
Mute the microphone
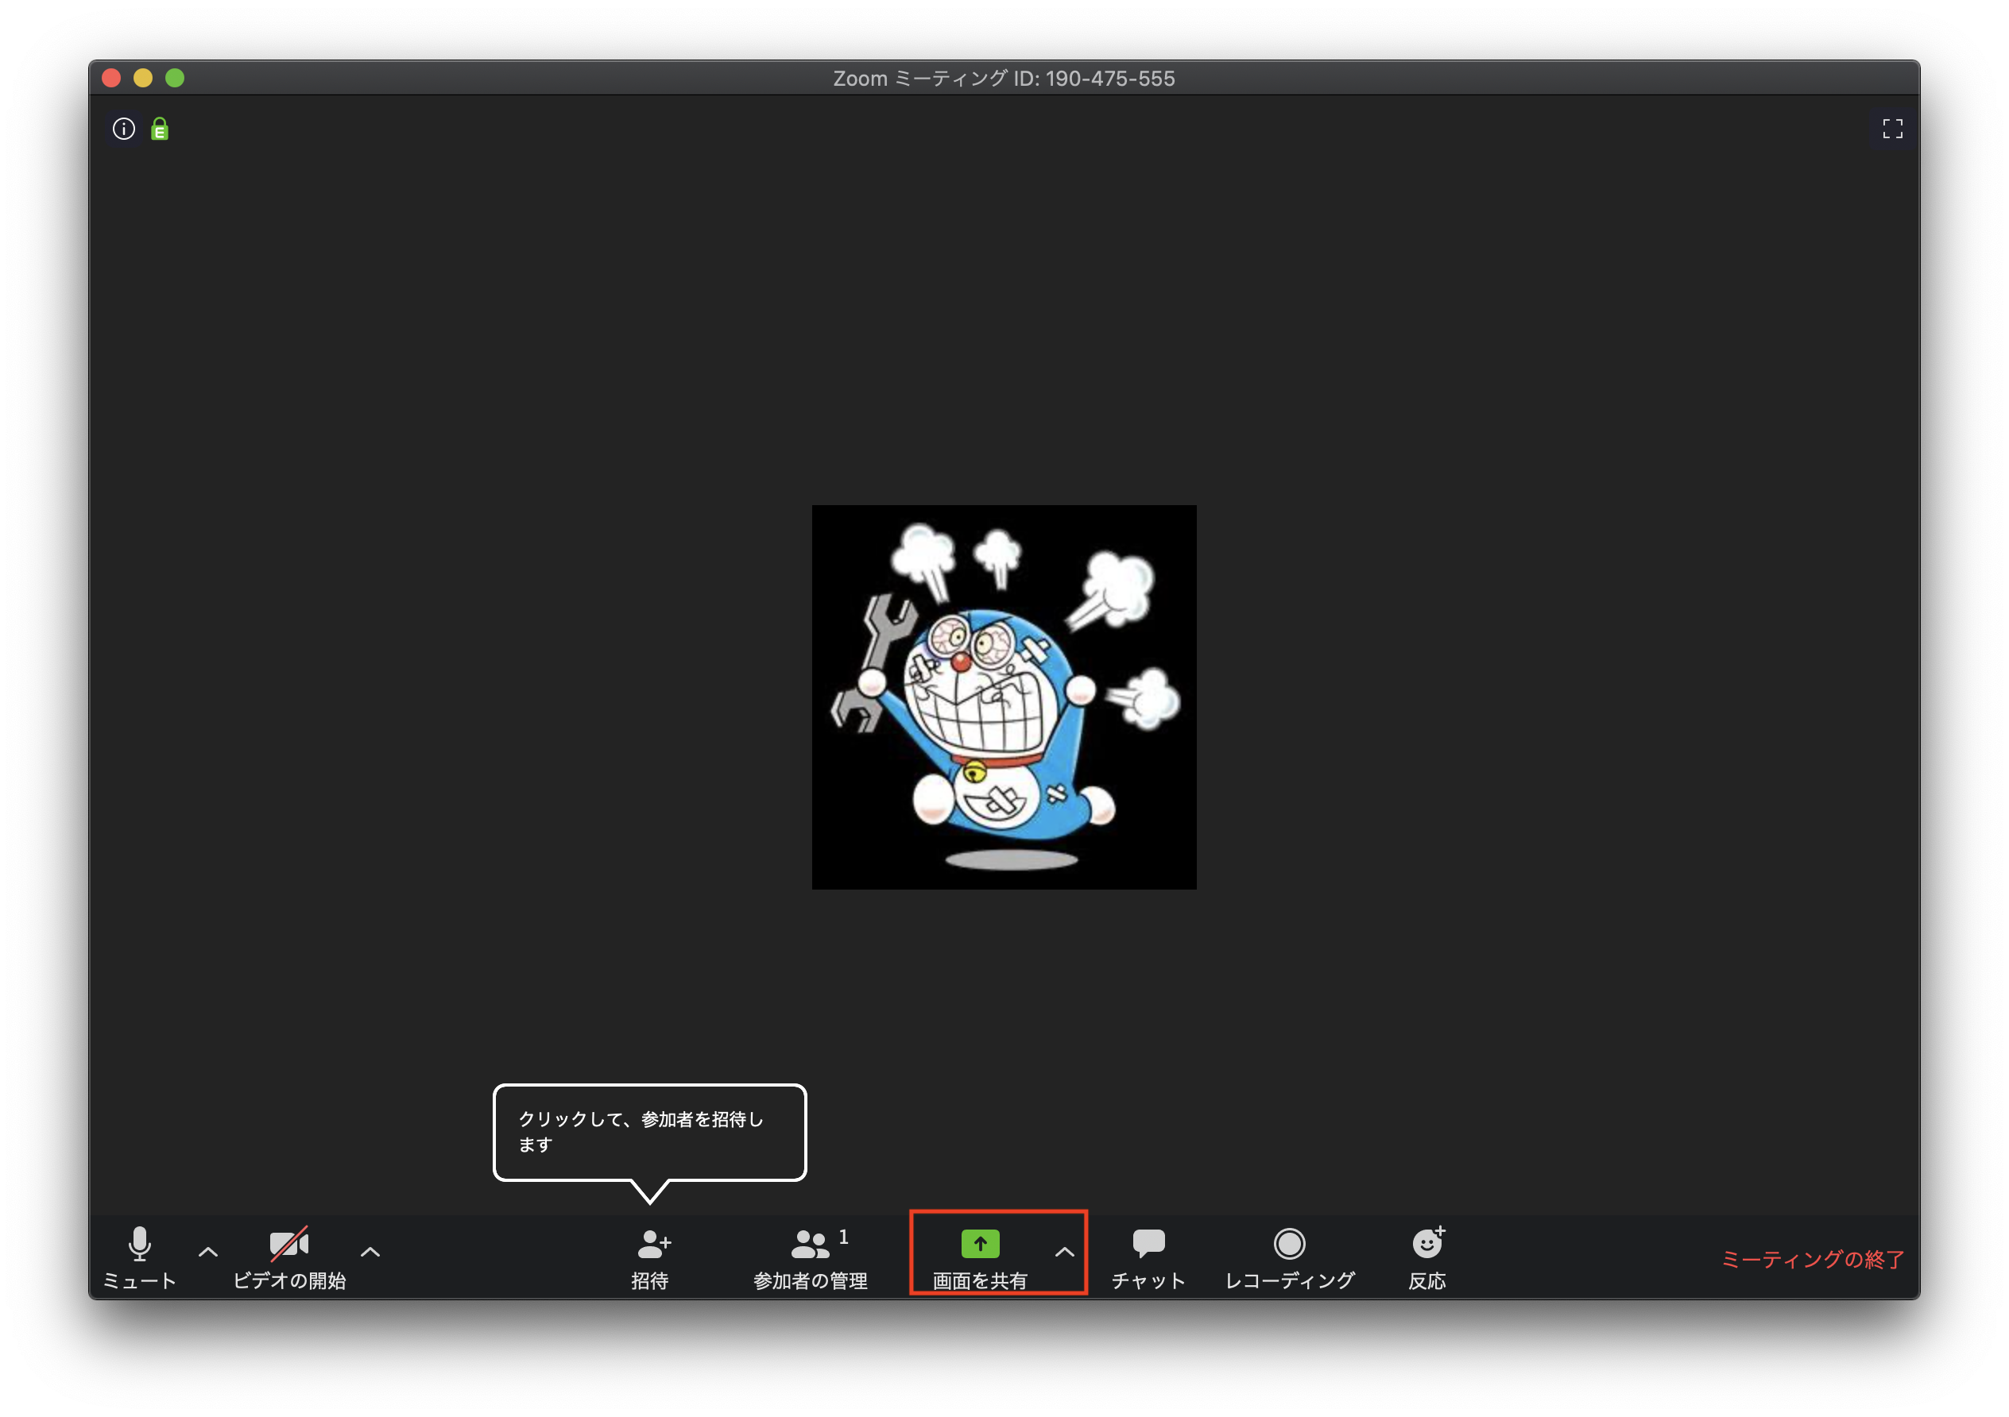pyautogui.click(x=140, y=1258)
